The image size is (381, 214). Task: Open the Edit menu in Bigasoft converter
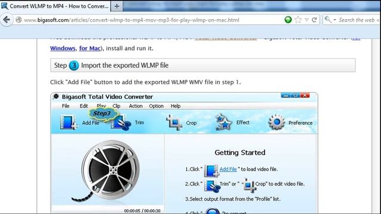pos(84,106)
